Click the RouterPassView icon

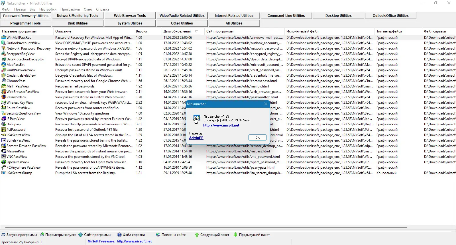(x=4, y=108)
